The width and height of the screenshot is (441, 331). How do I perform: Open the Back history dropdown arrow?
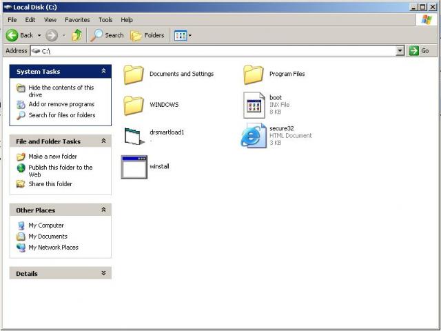click(39, 35)
